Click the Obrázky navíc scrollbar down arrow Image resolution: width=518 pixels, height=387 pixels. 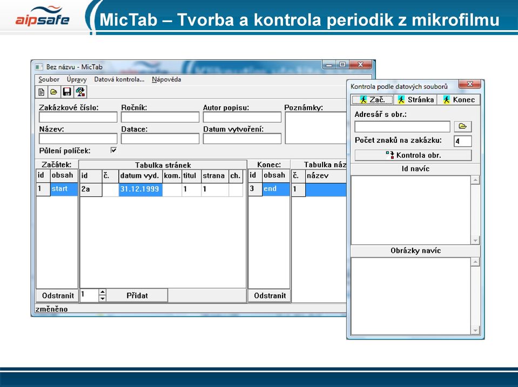[475, 330]
